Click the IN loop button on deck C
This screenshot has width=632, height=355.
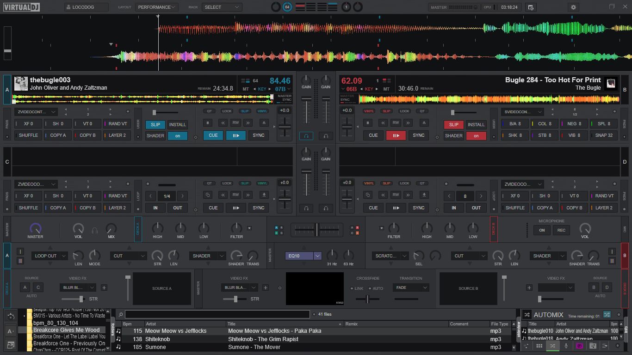pos(155,208)
